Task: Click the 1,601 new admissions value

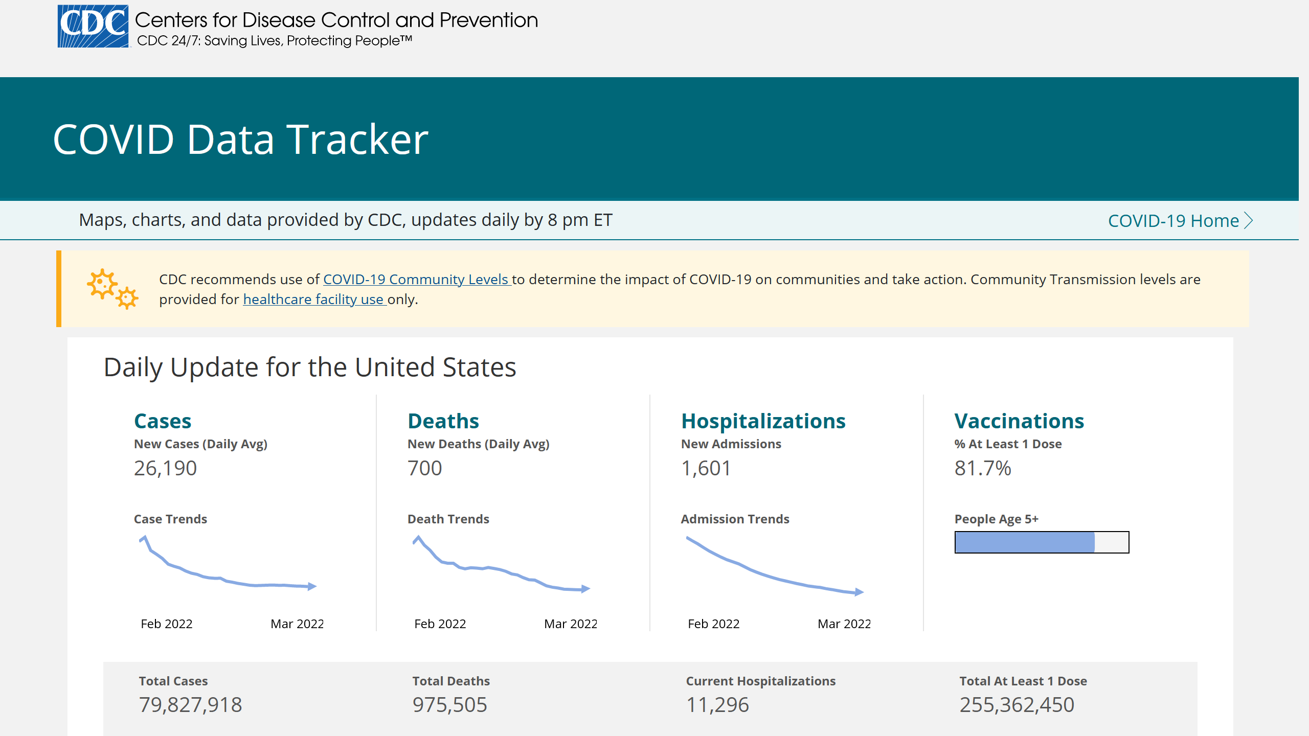Action: [706, 468]
